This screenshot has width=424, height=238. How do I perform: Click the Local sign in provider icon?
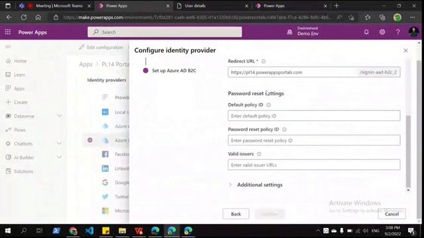(x=105, y=112)
